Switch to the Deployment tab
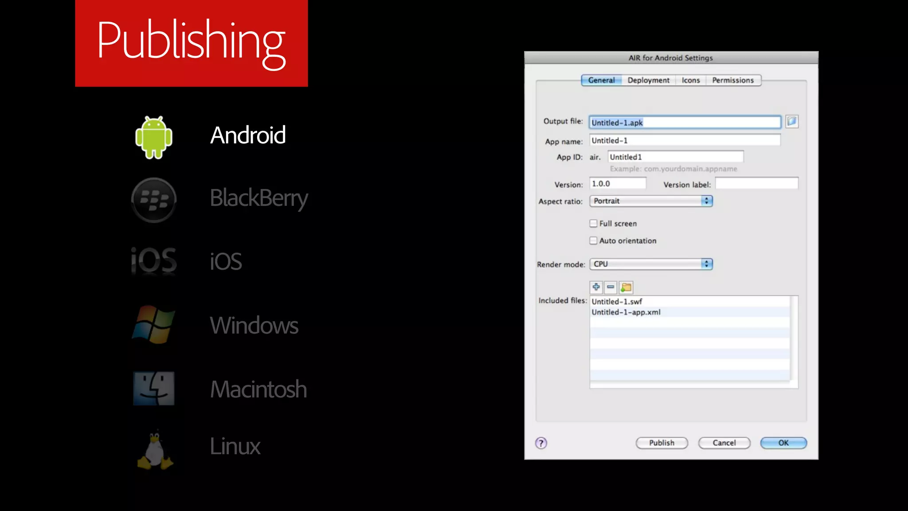 [649, 80]
